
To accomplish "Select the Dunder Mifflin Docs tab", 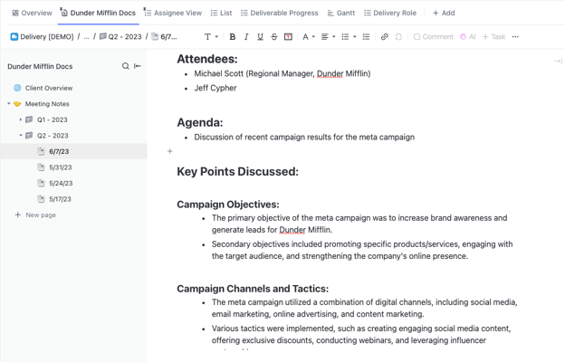I will click(x=98, y=13).
